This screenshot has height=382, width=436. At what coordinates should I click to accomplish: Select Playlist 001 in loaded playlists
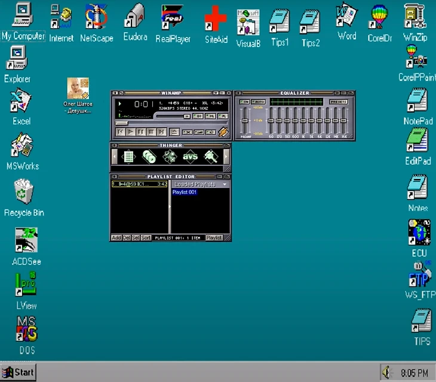[x=185, y=192]
